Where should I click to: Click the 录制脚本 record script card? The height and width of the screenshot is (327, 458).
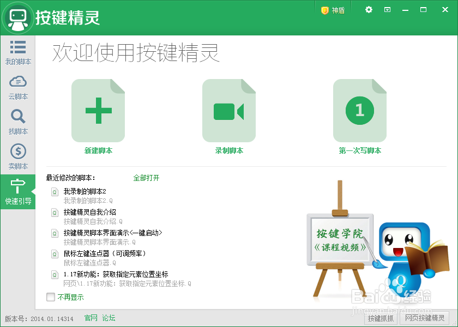coord(229,110)
